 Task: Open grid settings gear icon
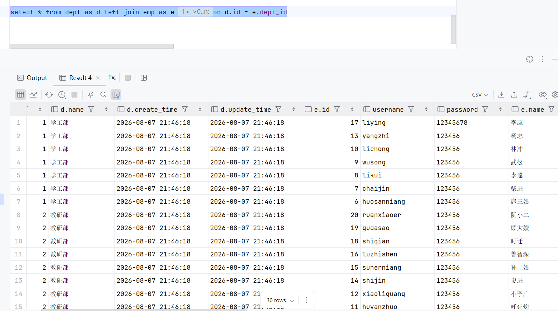555,95
